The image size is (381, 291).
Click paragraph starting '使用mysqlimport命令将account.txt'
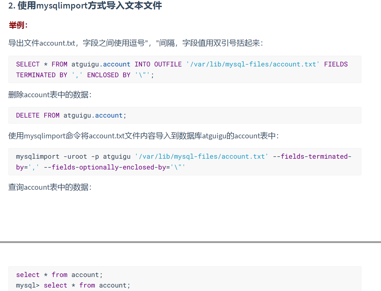pos(144,136)
